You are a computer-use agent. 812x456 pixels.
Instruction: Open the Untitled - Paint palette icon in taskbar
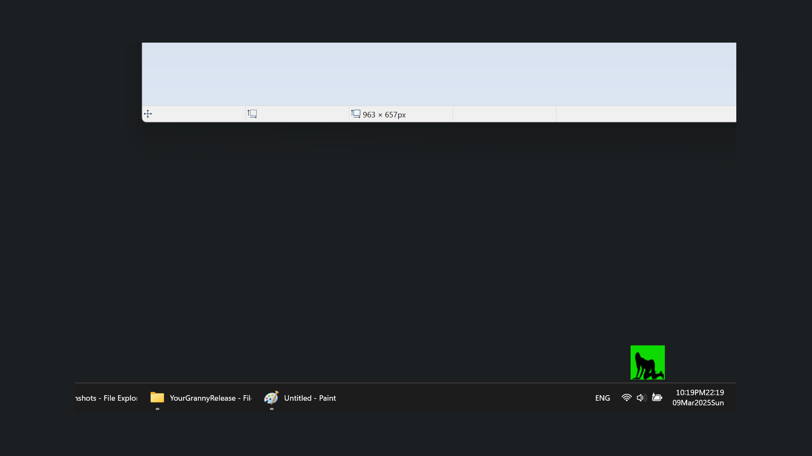tap(272, 397)
